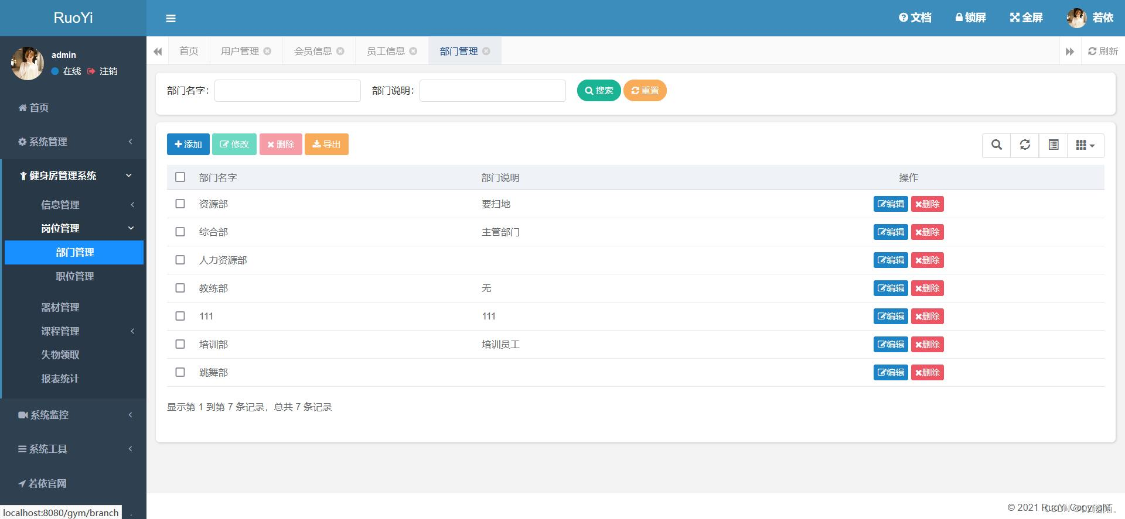Check the select-all header checkbox

(180, 177)
